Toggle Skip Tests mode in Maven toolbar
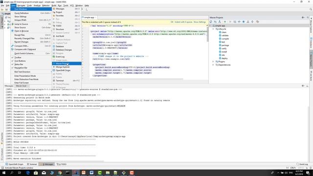 244,22
